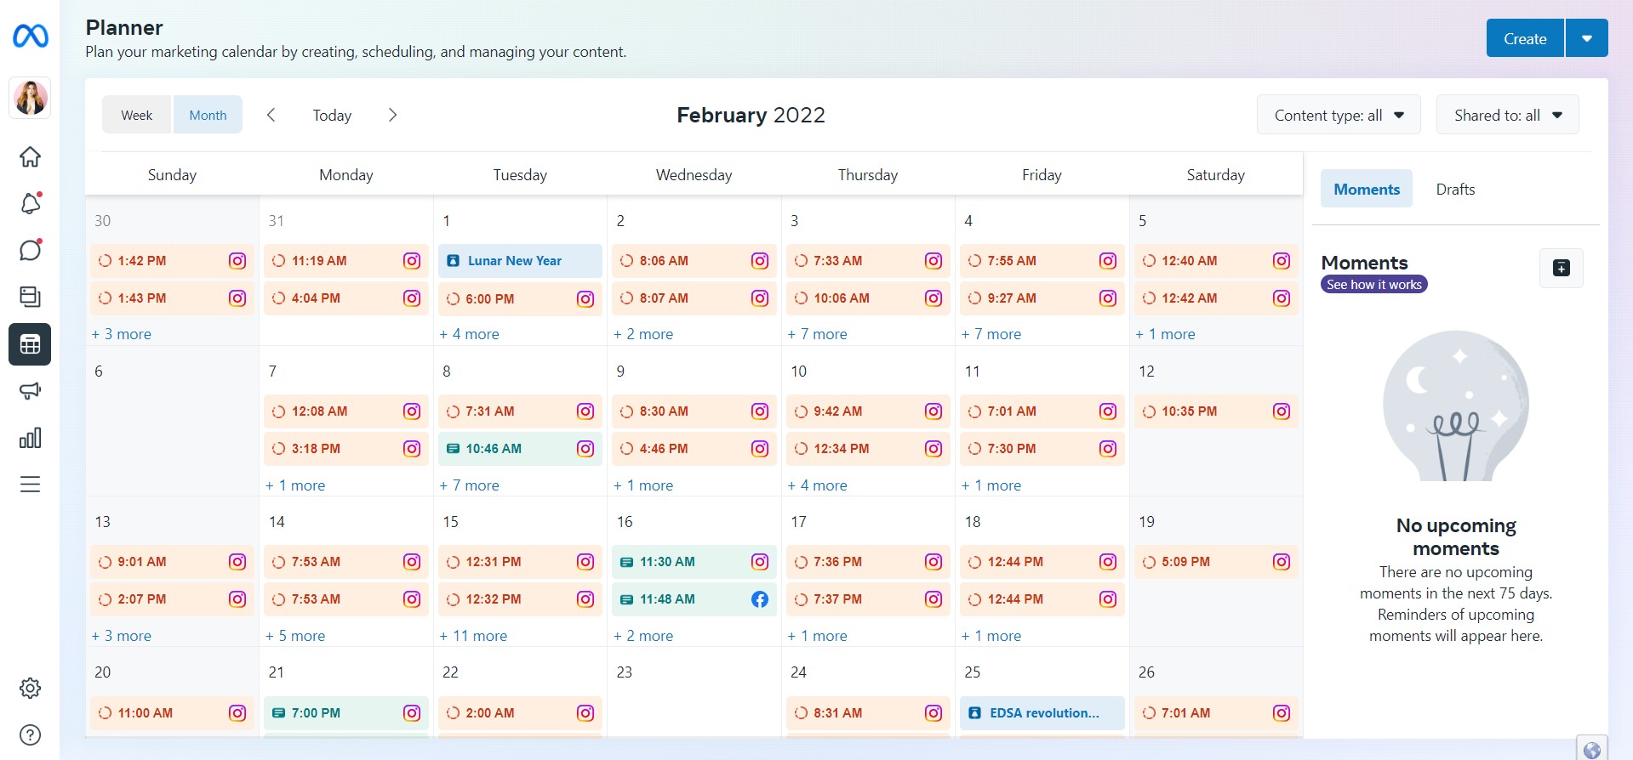Open the Settings gear icon

pos(30,688)
